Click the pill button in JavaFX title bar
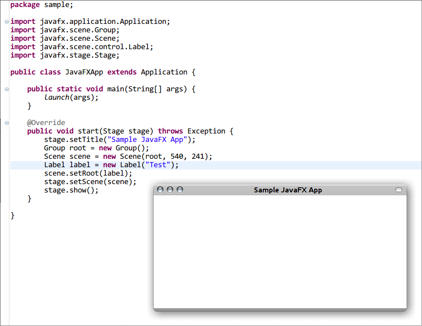The width and height of the screenshot is (422, 326). point(399,190)
